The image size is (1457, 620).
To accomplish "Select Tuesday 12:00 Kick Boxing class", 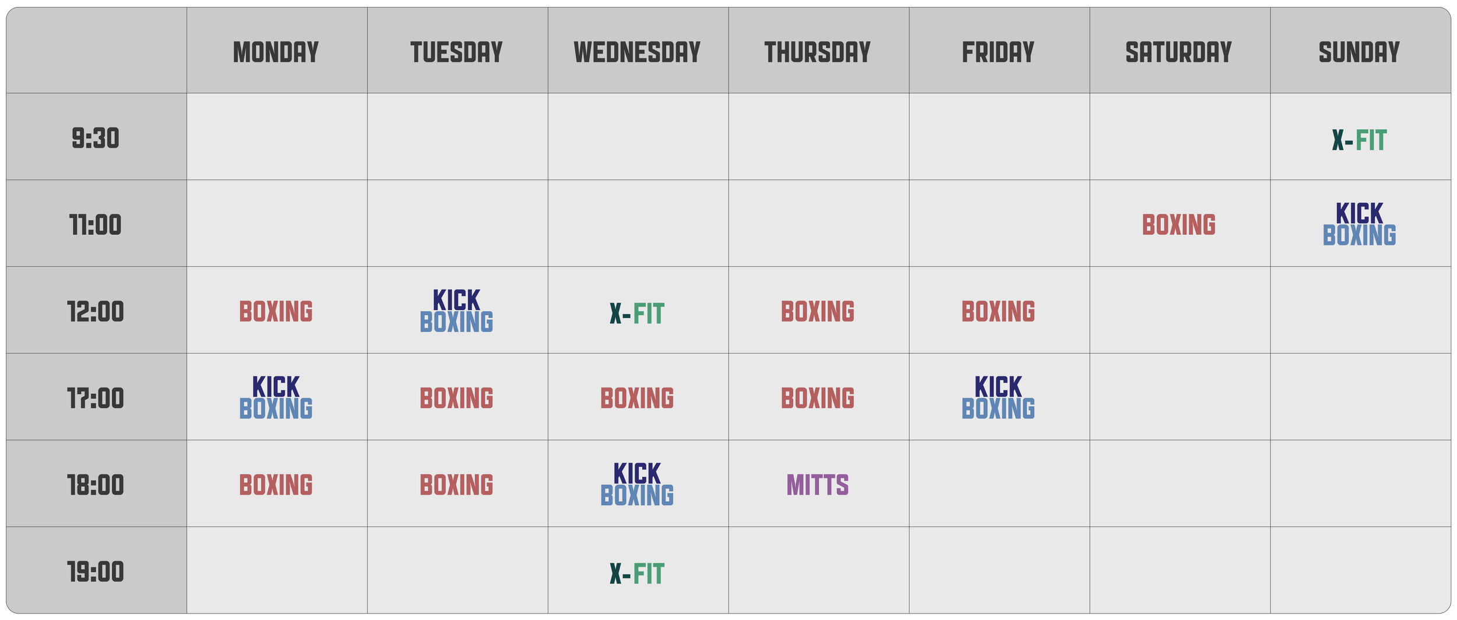I will click(457, 311).
